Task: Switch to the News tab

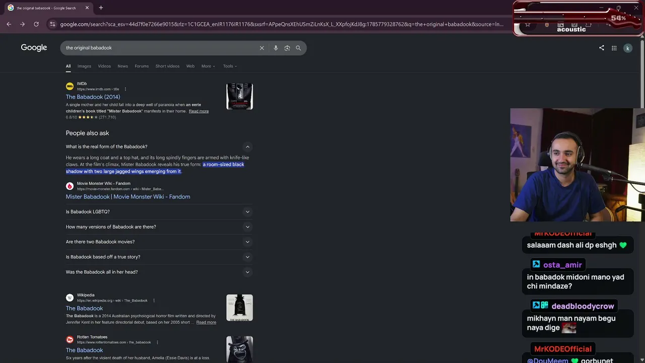Action: coord(123,66)
